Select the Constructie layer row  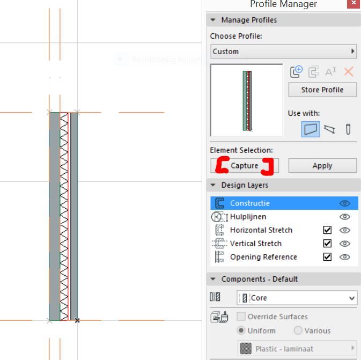pos(284,203)
